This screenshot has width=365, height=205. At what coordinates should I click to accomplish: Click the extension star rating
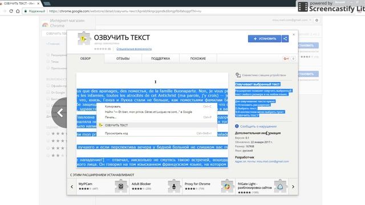click(100, 49)
